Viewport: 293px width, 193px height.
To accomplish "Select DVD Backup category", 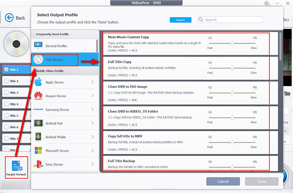I will pos(65,60).
